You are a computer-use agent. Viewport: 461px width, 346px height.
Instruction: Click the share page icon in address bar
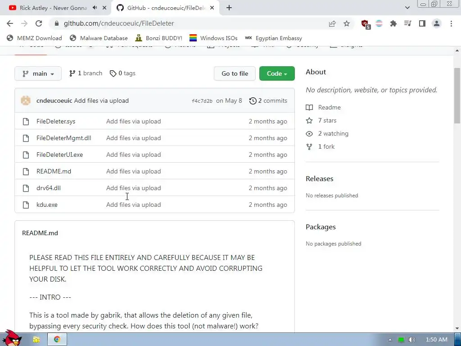[332, 23]
